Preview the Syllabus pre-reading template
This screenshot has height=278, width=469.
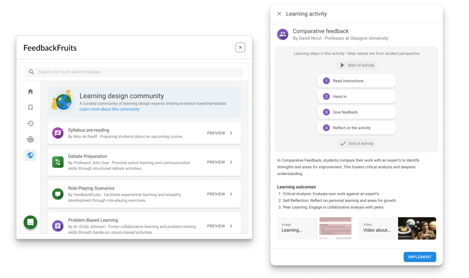tap(216, 133)
